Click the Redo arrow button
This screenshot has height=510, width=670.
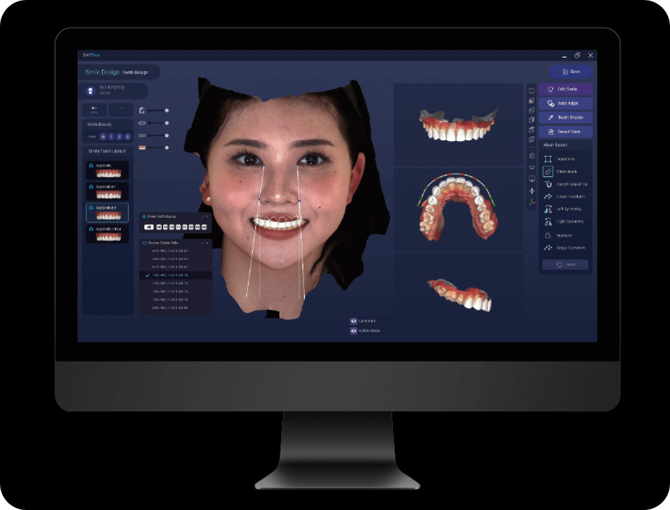[x=121, y=109]
